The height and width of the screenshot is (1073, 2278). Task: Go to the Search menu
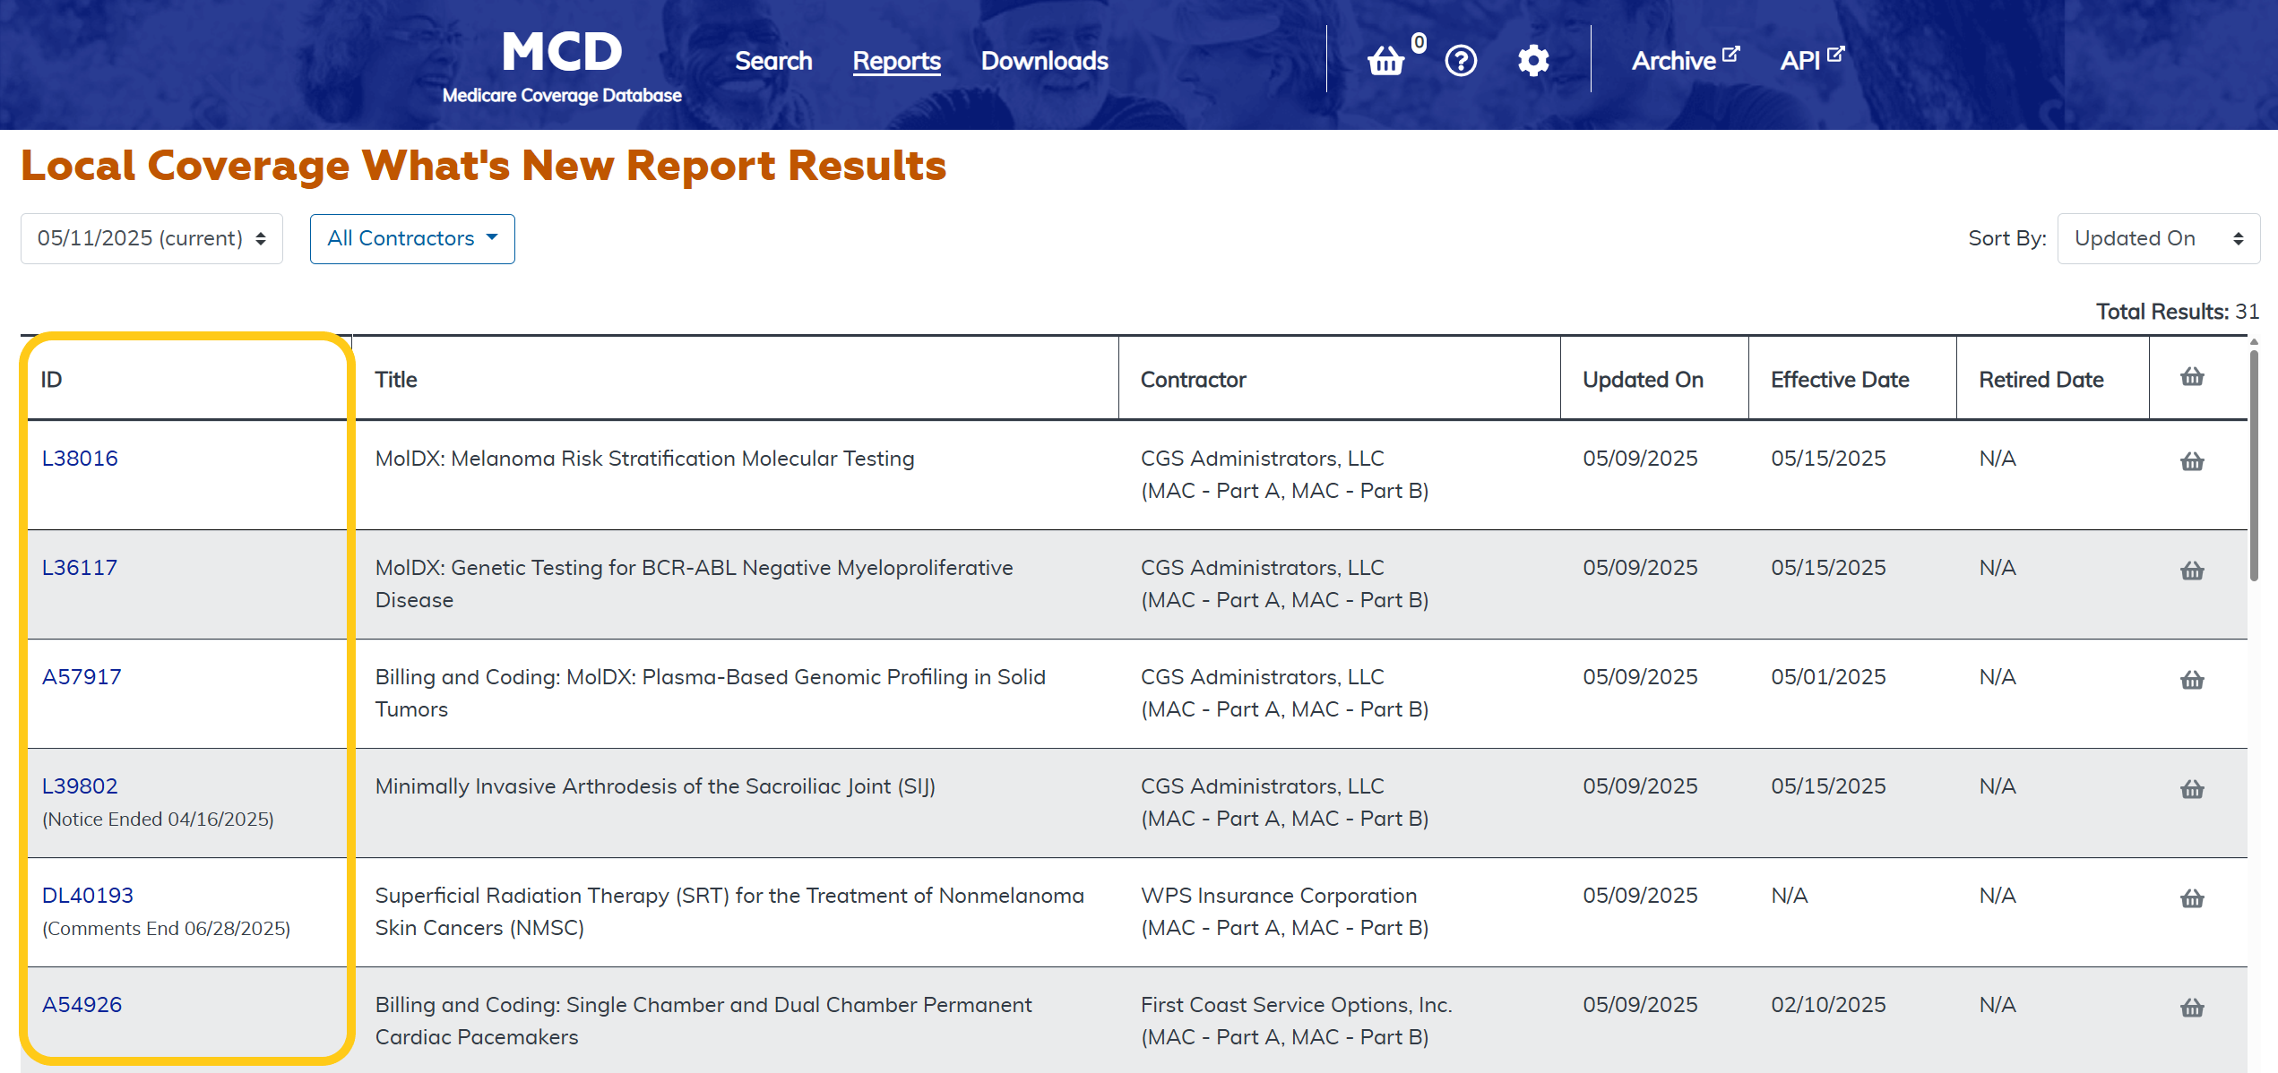(773, 61)
